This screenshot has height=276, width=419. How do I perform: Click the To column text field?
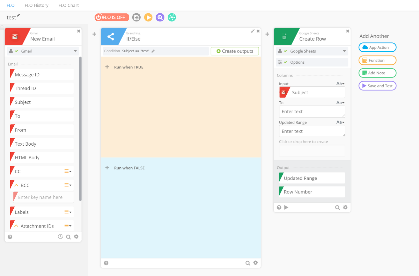[312, 112]
